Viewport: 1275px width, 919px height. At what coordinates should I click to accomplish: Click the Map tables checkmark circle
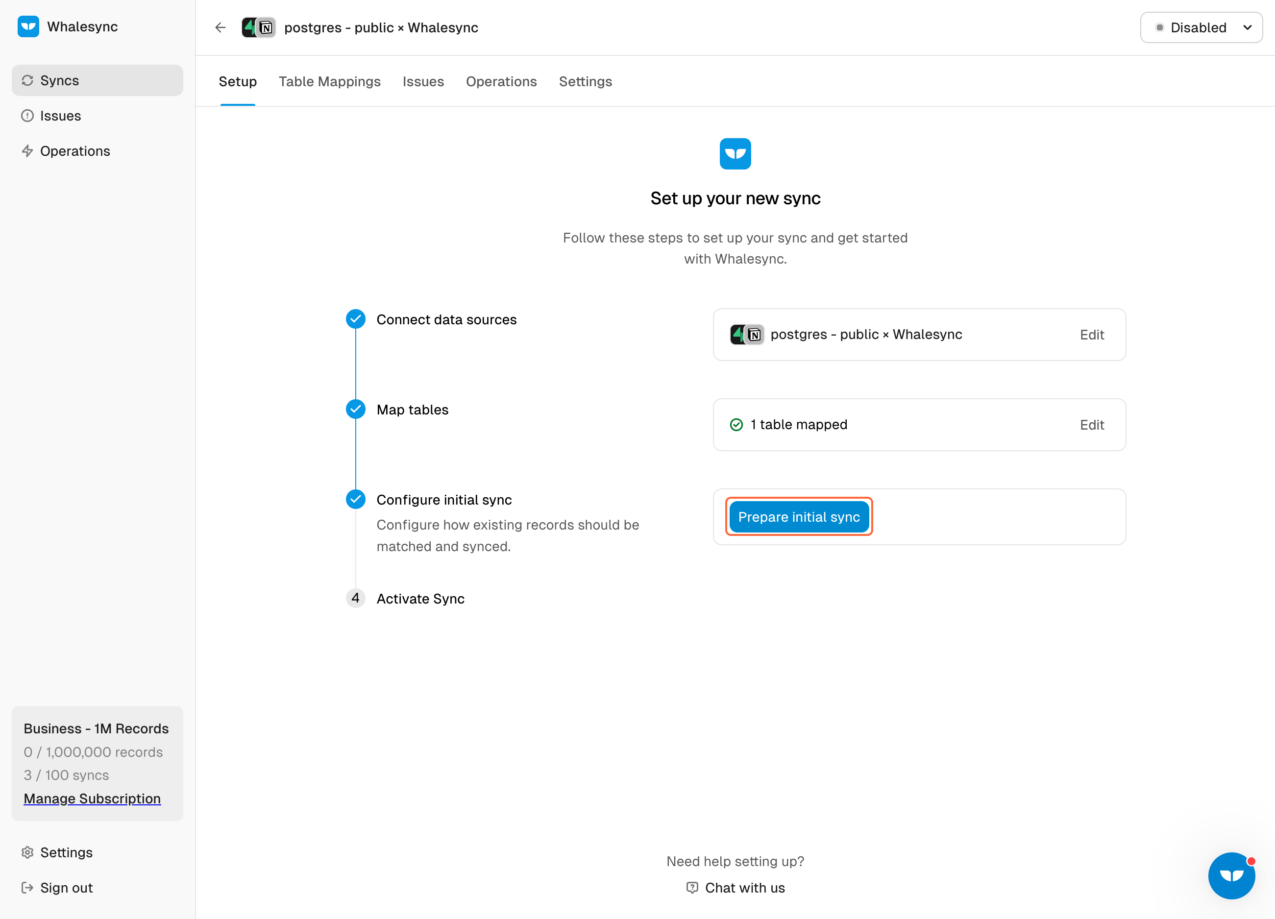(355, 409)
